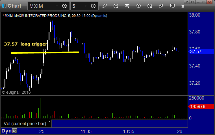The image size is (215, 135).
Task: Click the blue 37.57 current price marker
Action: pos(201,51)
